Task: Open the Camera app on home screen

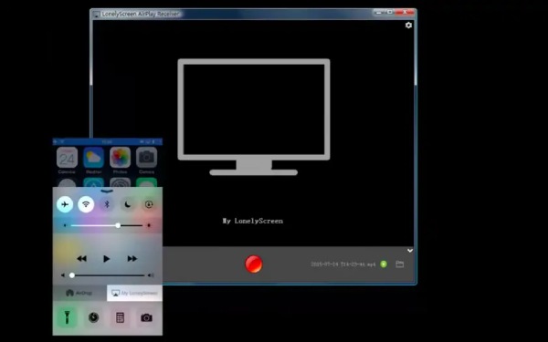Action: pos(146,158)
